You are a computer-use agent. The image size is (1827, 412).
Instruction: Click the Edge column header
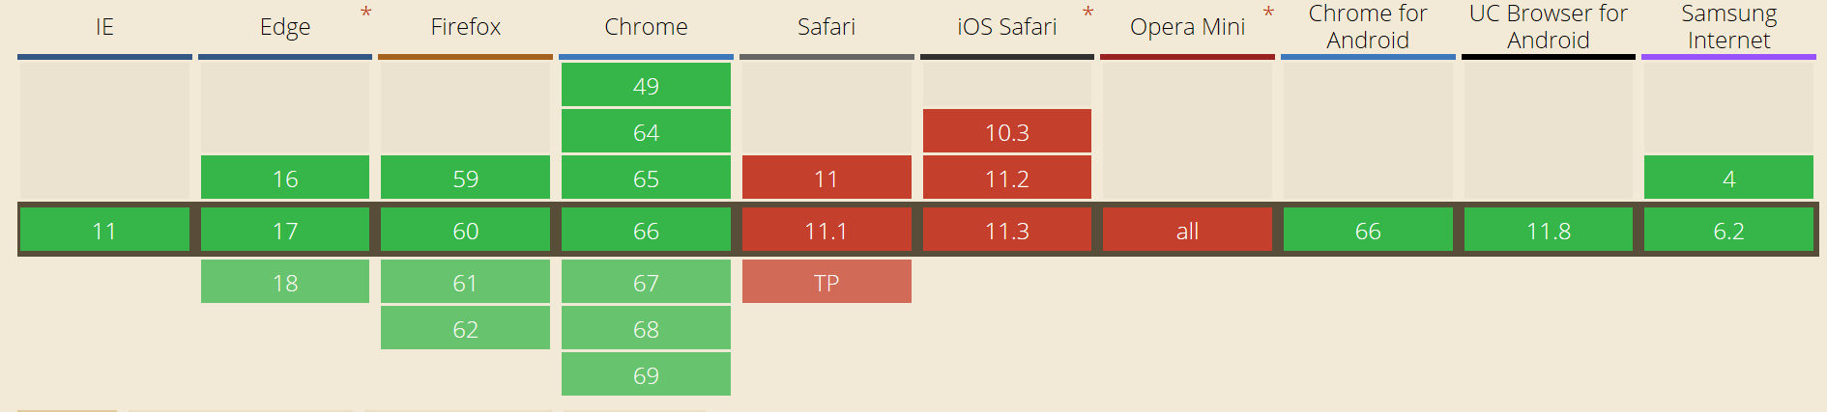coord(285,27)
